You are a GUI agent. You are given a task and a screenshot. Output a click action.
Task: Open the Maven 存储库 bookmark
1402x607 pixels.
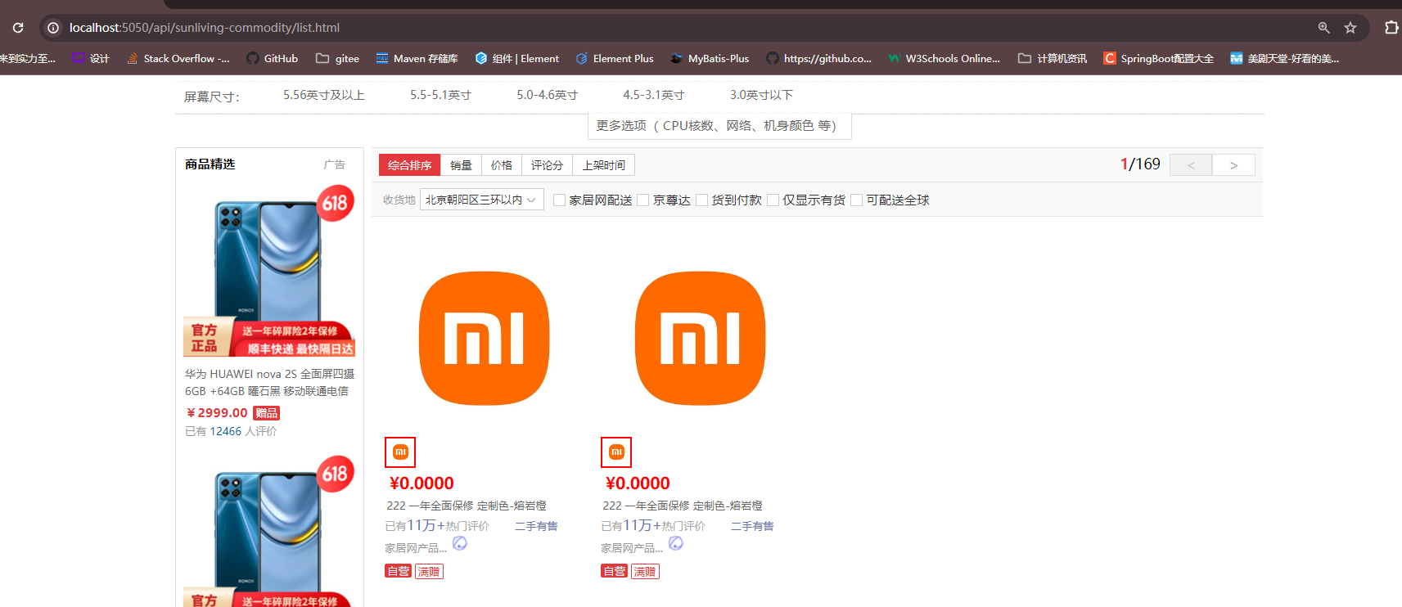(x=417, y=58)
